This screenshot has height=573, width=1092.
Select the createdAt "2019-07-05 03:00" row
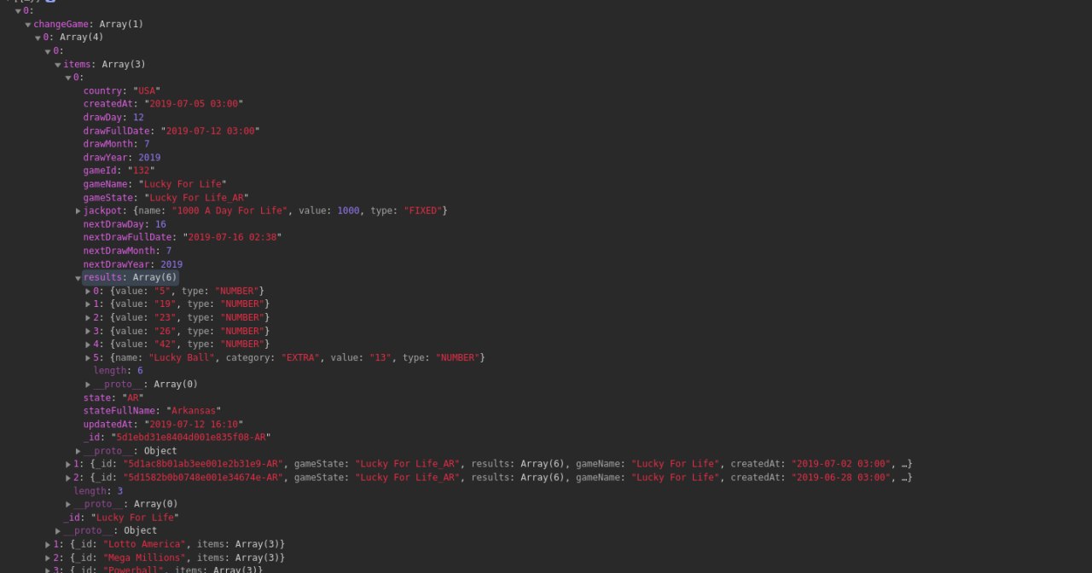[x=163, y=104]
